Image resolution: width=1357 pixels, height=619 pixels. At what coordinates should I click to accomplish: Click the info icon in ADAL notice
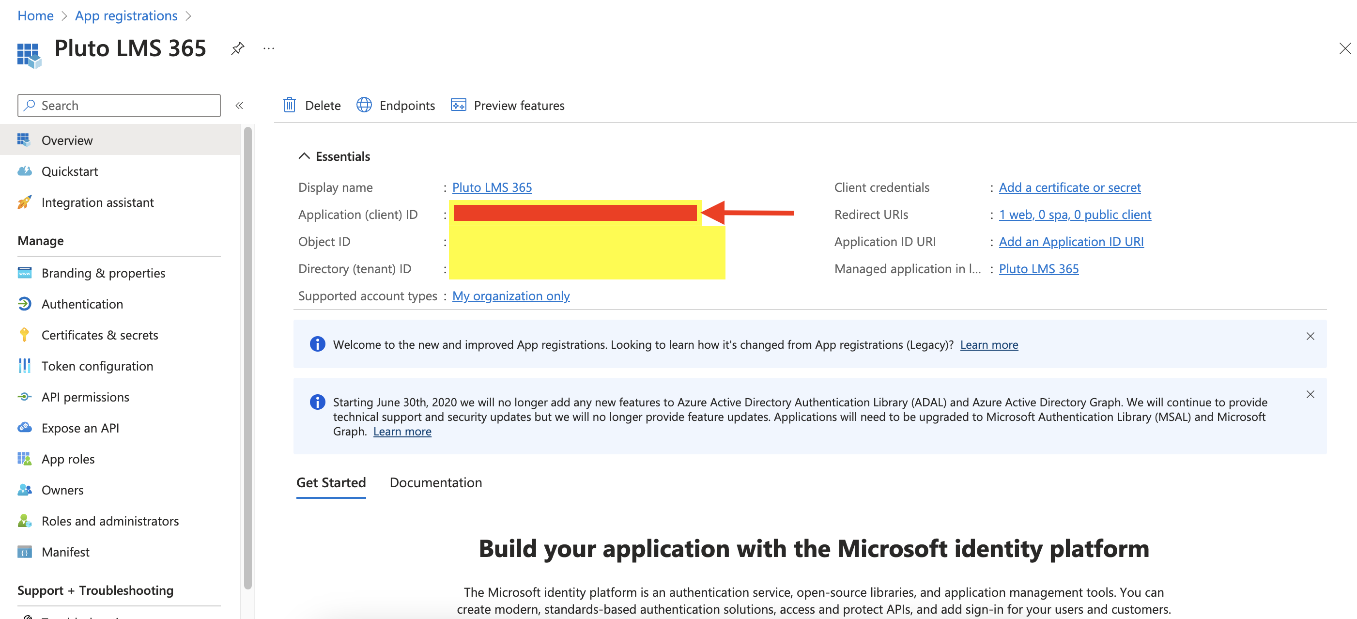[x=317, y=402]
